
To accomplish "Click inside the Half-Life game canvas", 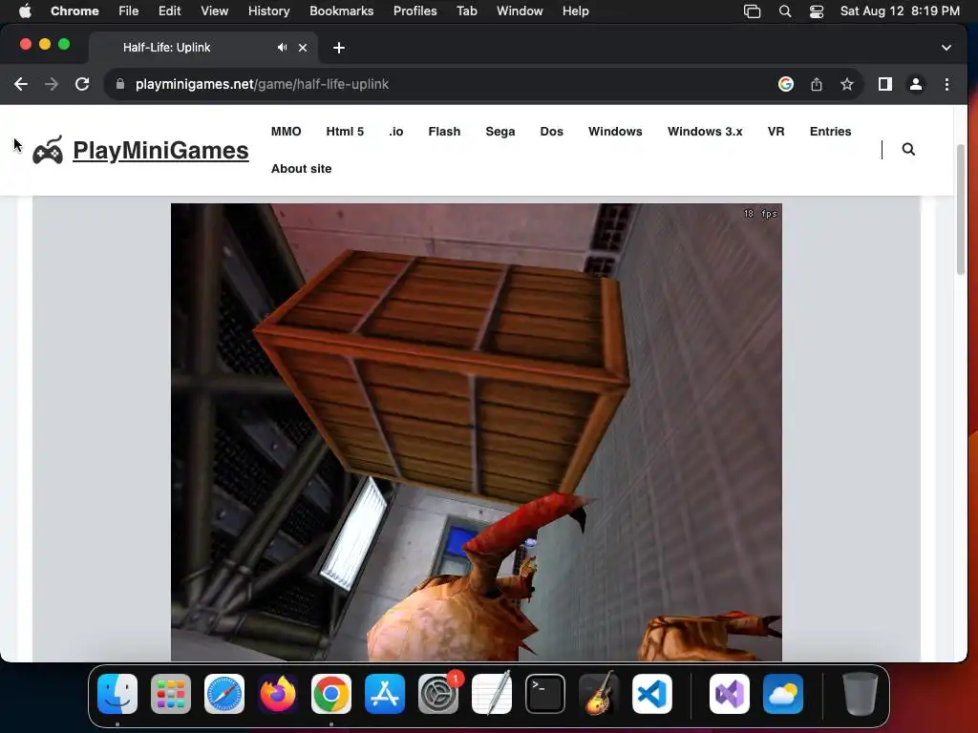I will point(476,432).
